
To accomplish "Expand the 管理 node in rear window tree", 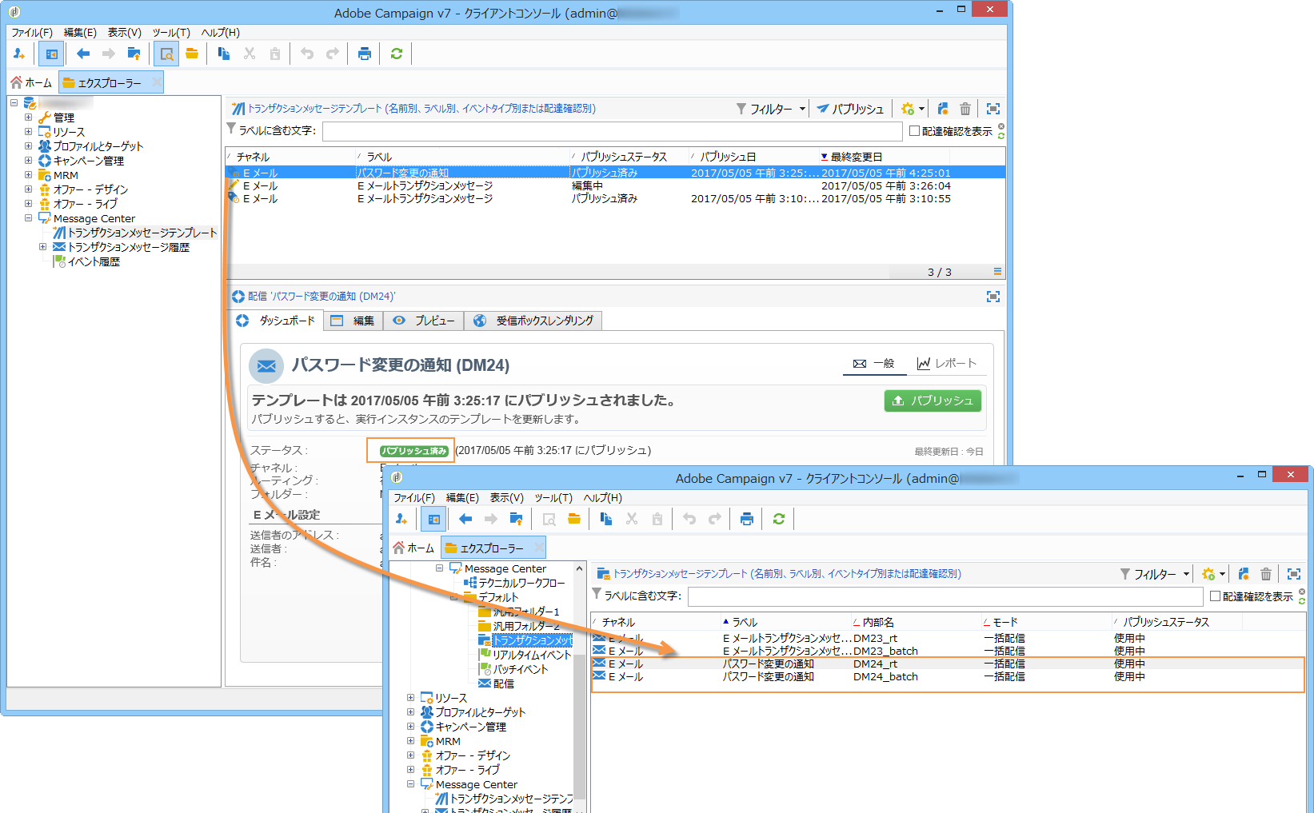I will (28, 118).
